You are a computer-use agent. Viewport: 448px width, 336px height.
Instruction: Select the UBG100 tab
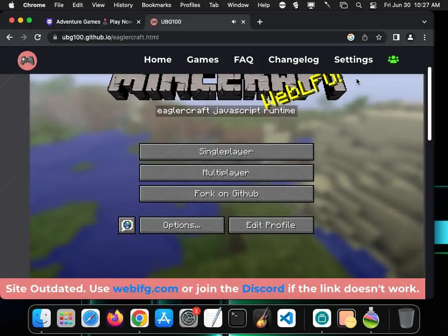pos(197,22)
